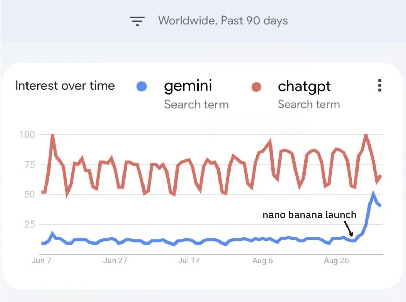The height and width of the screenshot is (302, 406).
Task: Click the black arrow under the annotation
Action: click(x=348, y=228)
